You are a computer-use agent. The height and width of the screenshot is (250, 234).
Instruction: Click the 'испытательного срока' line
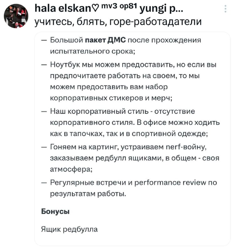click(x=93, y=51)
